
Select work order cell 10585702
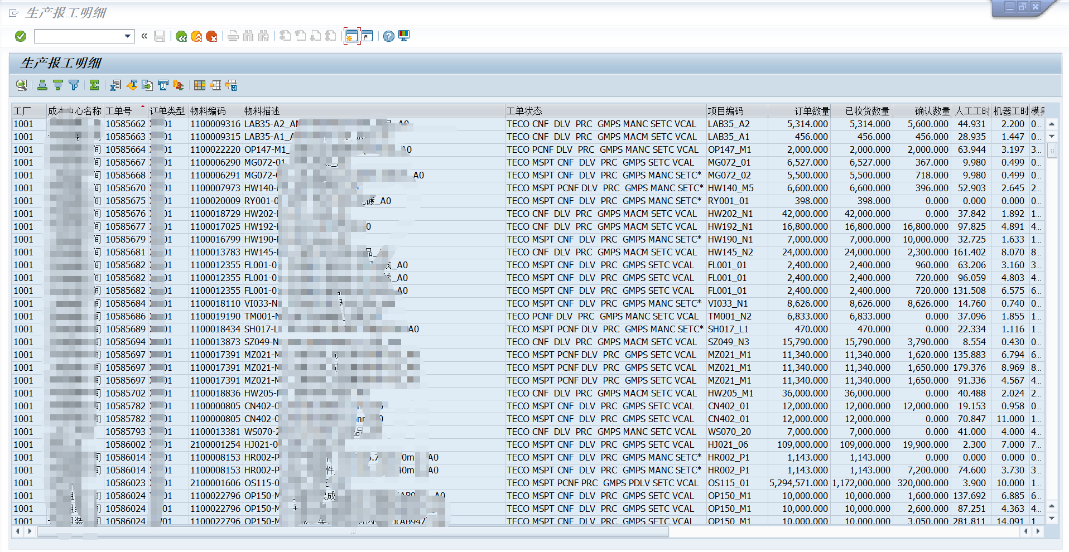[126, 393]
